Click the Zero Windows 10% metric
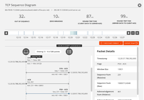This screenshot has height=100, width=144. [56, 18]
